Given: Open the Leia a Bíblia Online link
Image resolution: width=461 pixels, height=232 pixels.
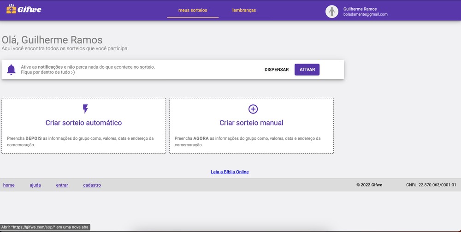Looking at the screenshot, I should point(230,172).
